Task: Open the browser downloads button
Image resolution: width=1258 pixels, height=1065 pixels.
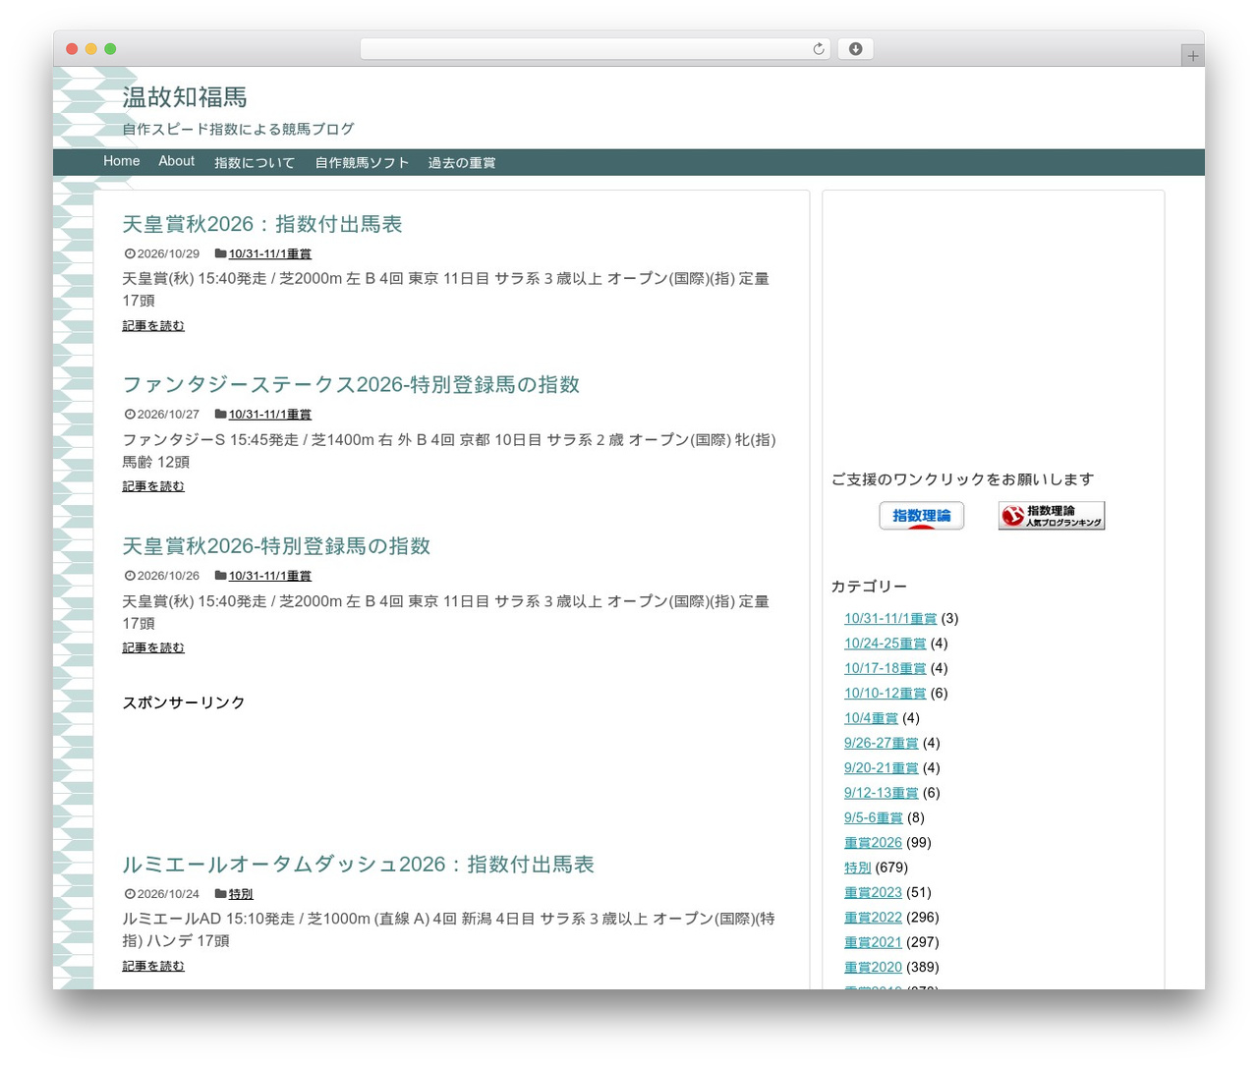Action: pos(855,49)
